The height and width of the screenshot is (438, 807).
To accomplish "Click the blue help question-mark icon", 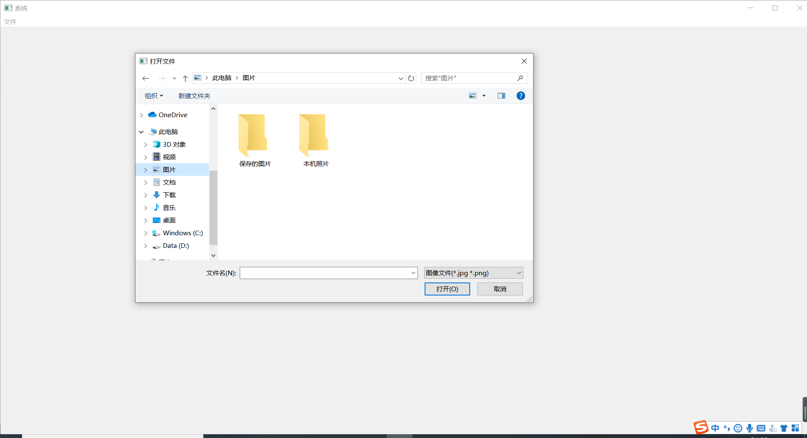I will coord(520,96).
